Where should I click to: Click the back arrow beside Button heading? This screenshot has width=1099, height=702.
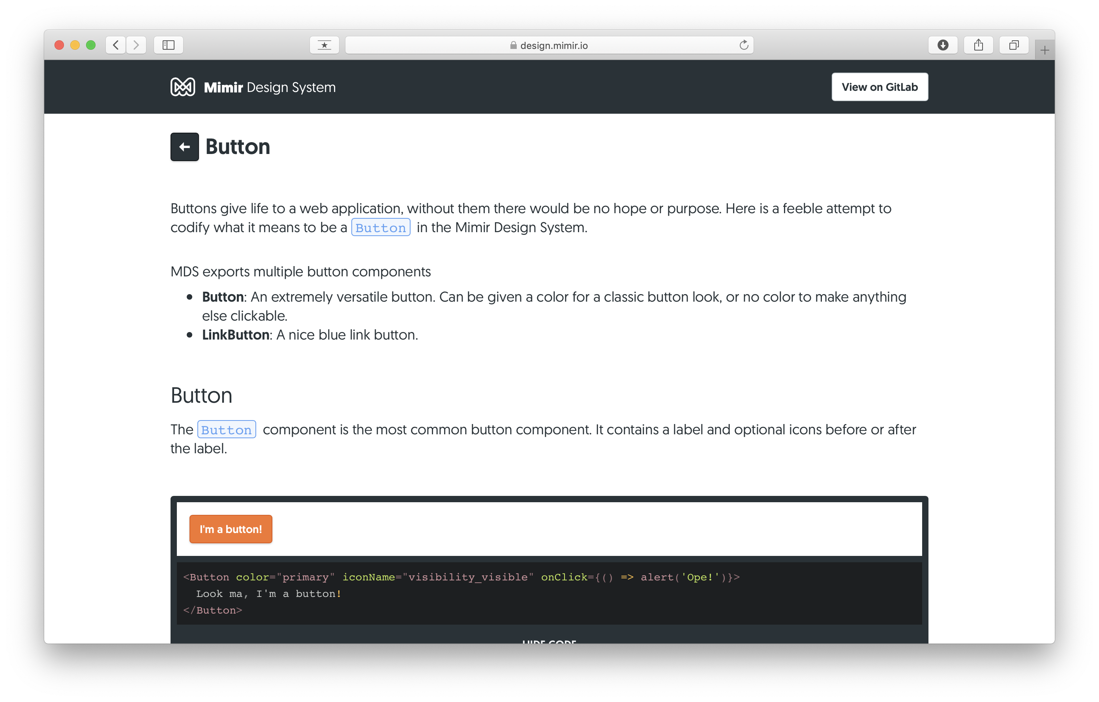184,147
